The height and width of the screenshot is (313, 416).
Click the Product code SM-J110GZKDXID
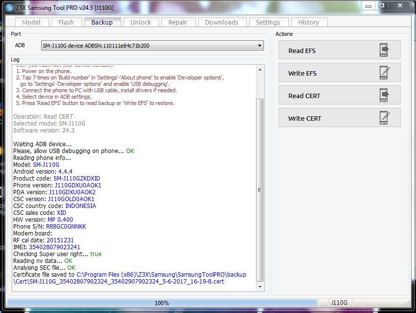tap(77, 179)
